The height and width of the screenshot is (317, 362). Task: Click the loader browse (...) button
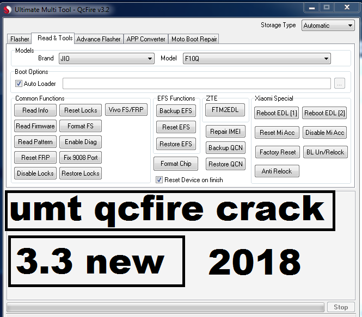(x=339, y=83)
